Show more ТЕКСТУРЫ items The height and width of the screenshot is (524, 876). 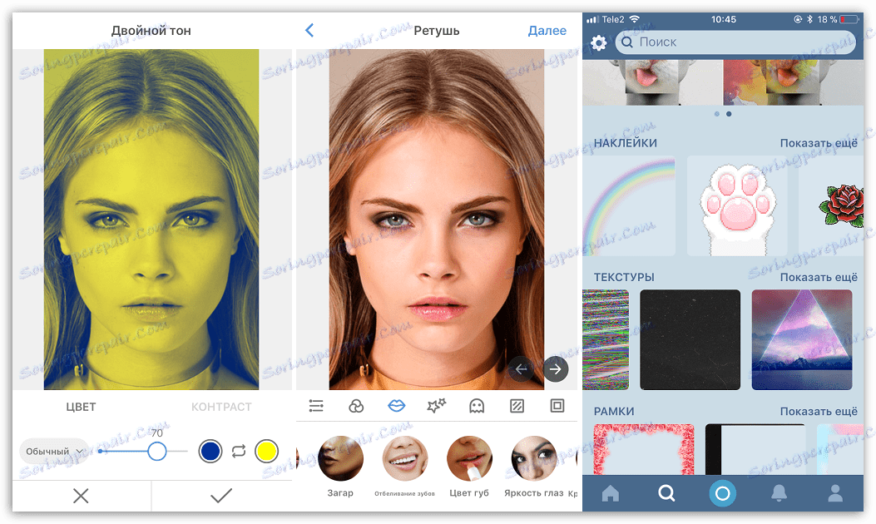click(819, 277)
